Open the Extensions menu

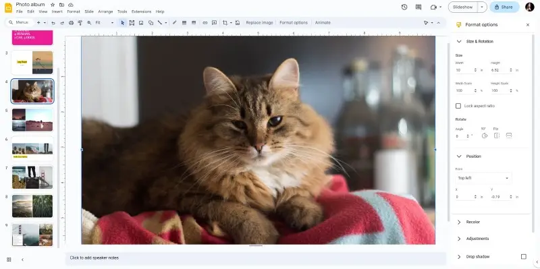(141, 11)
